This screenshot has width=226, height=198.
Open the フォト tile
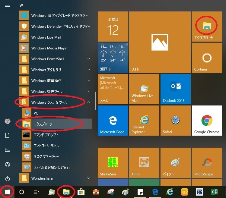click(x=160, y=42)
